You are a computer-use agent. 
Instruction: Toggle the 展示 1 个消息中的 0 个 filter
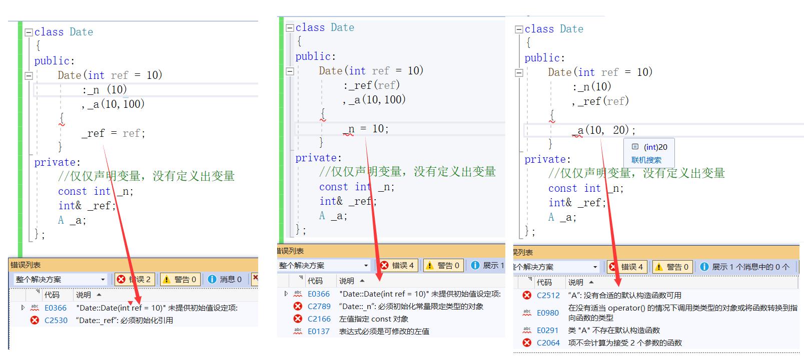pyautogui.click(x=745, y=267)
